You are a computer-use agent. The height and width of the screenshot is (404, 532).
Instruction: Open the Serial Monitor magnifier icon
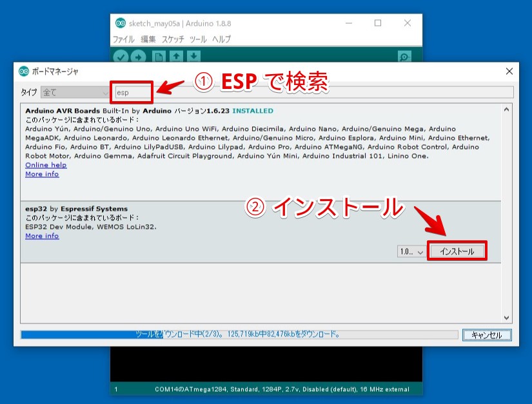click(x=404, y=56)
